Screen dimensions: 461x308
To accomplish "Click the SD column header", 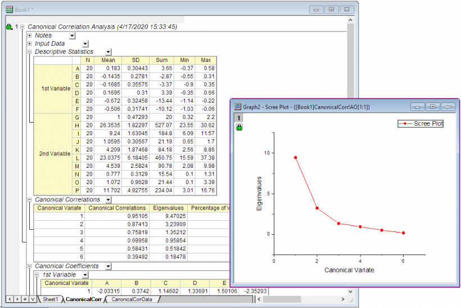I will 135,60.
